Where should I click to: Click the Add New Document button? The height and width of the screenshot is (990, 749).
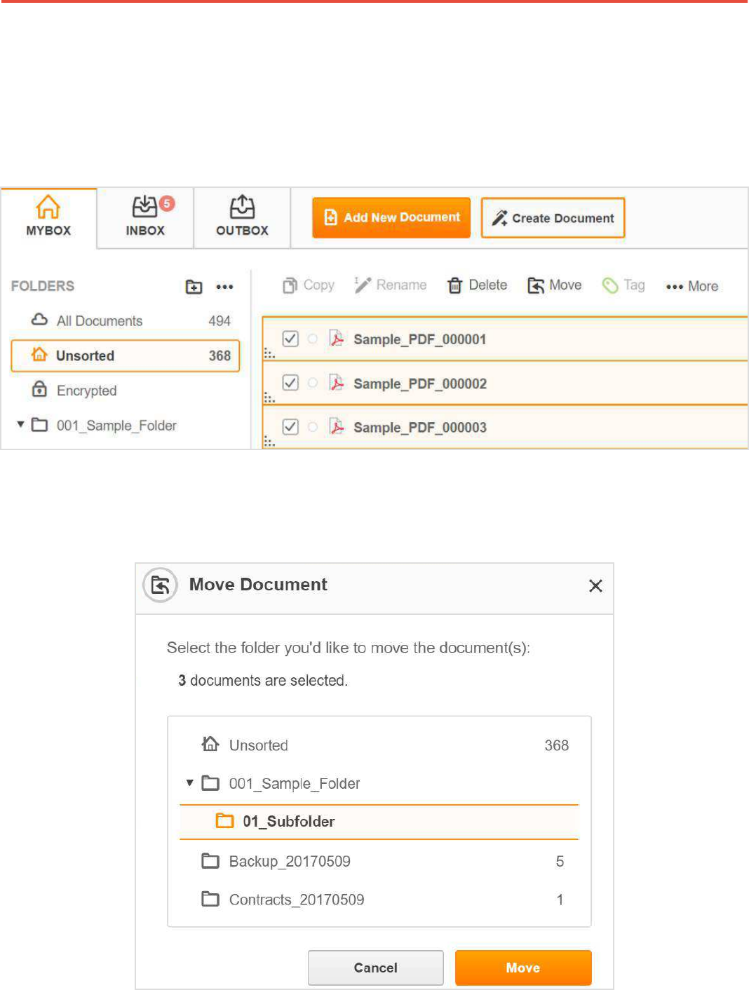pos(391,218)
